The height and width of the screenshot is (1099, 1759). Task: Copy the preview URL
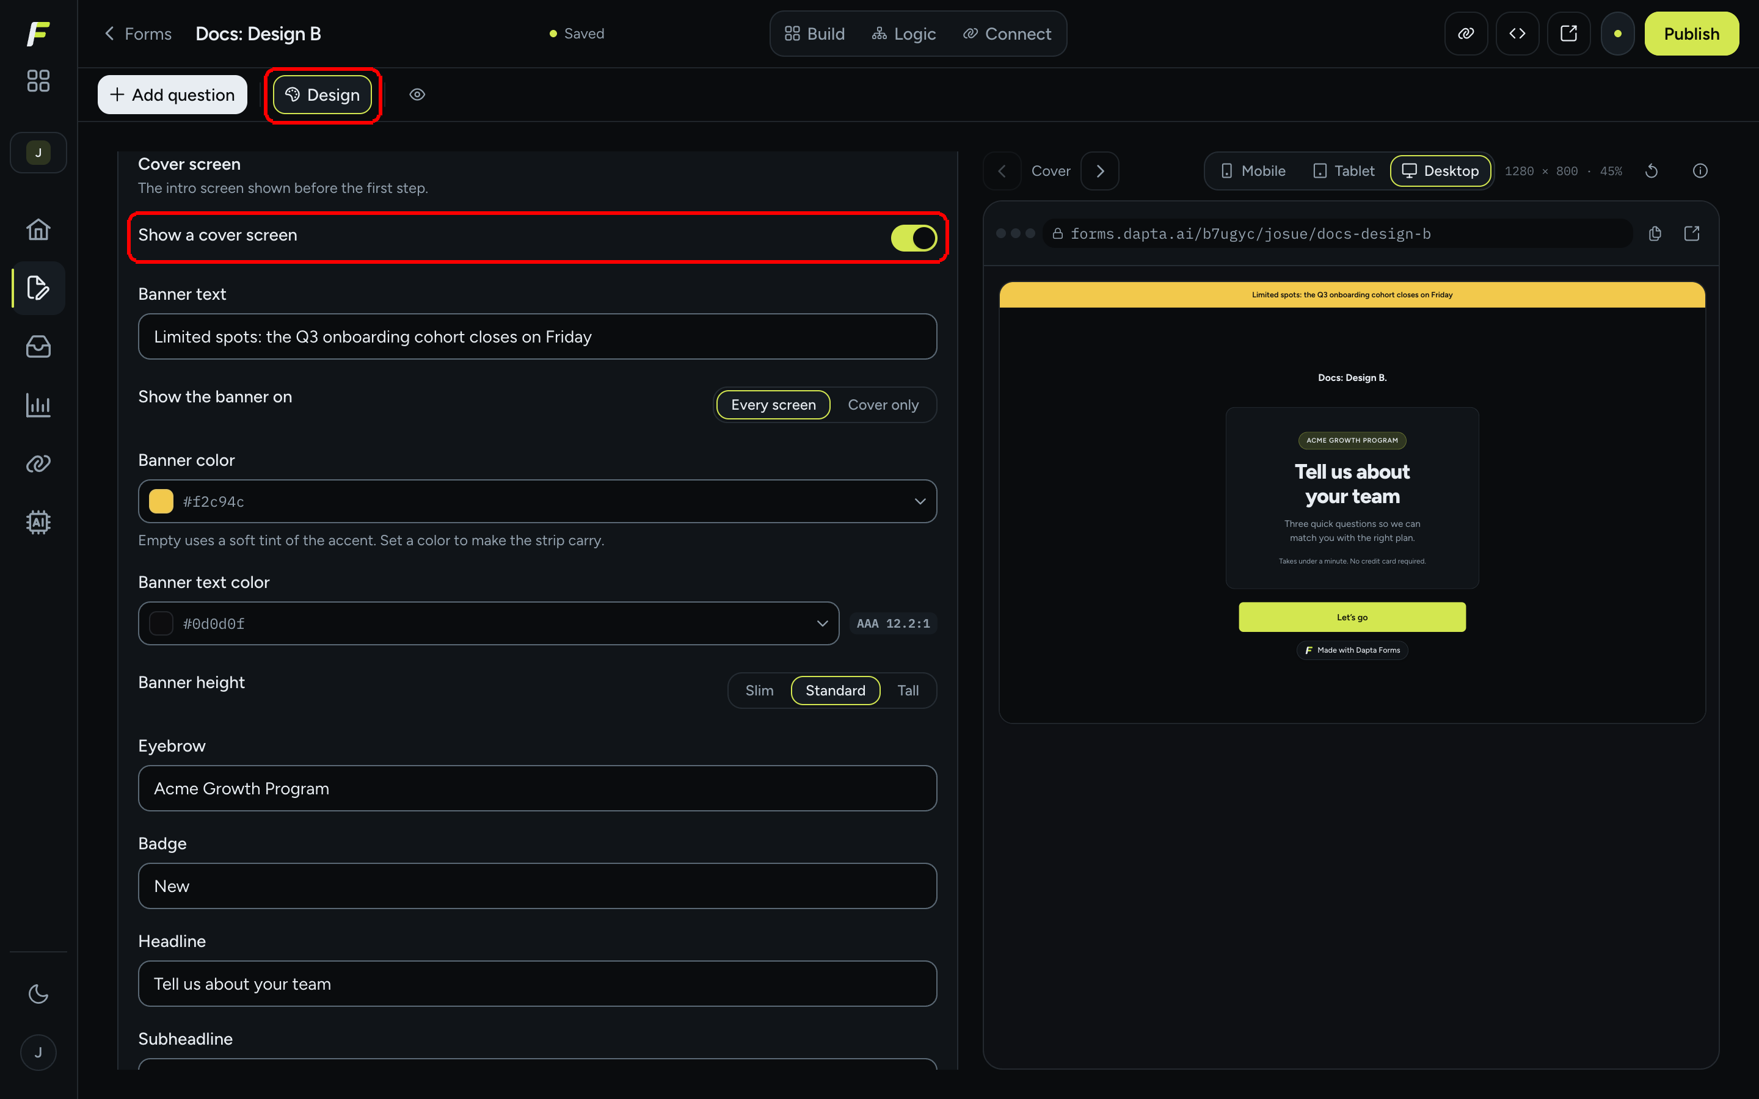click(1655, 233)
